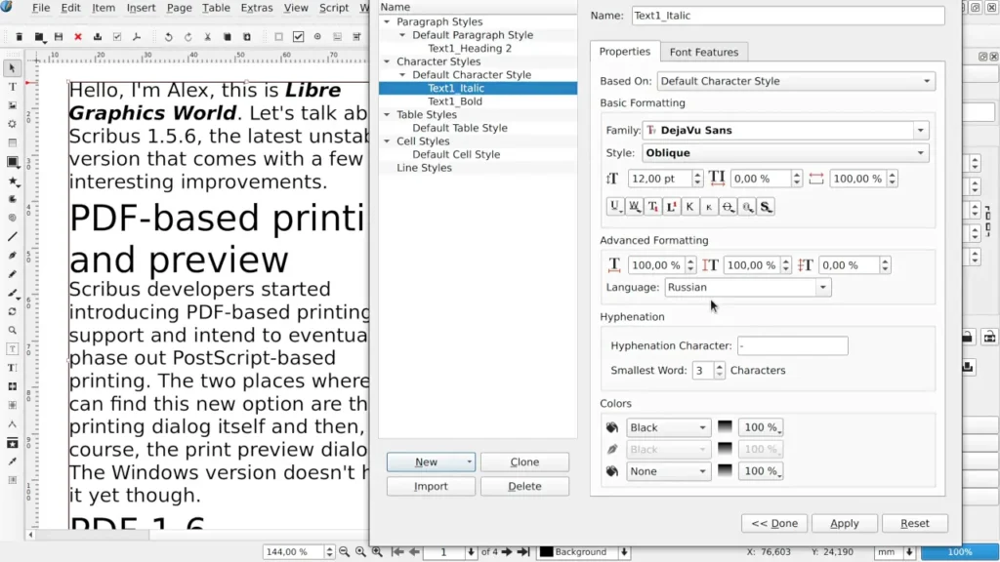Viewport: 1000px width, 562px height.
Task: Open the Insert menu
Action: tap(141, 8)
